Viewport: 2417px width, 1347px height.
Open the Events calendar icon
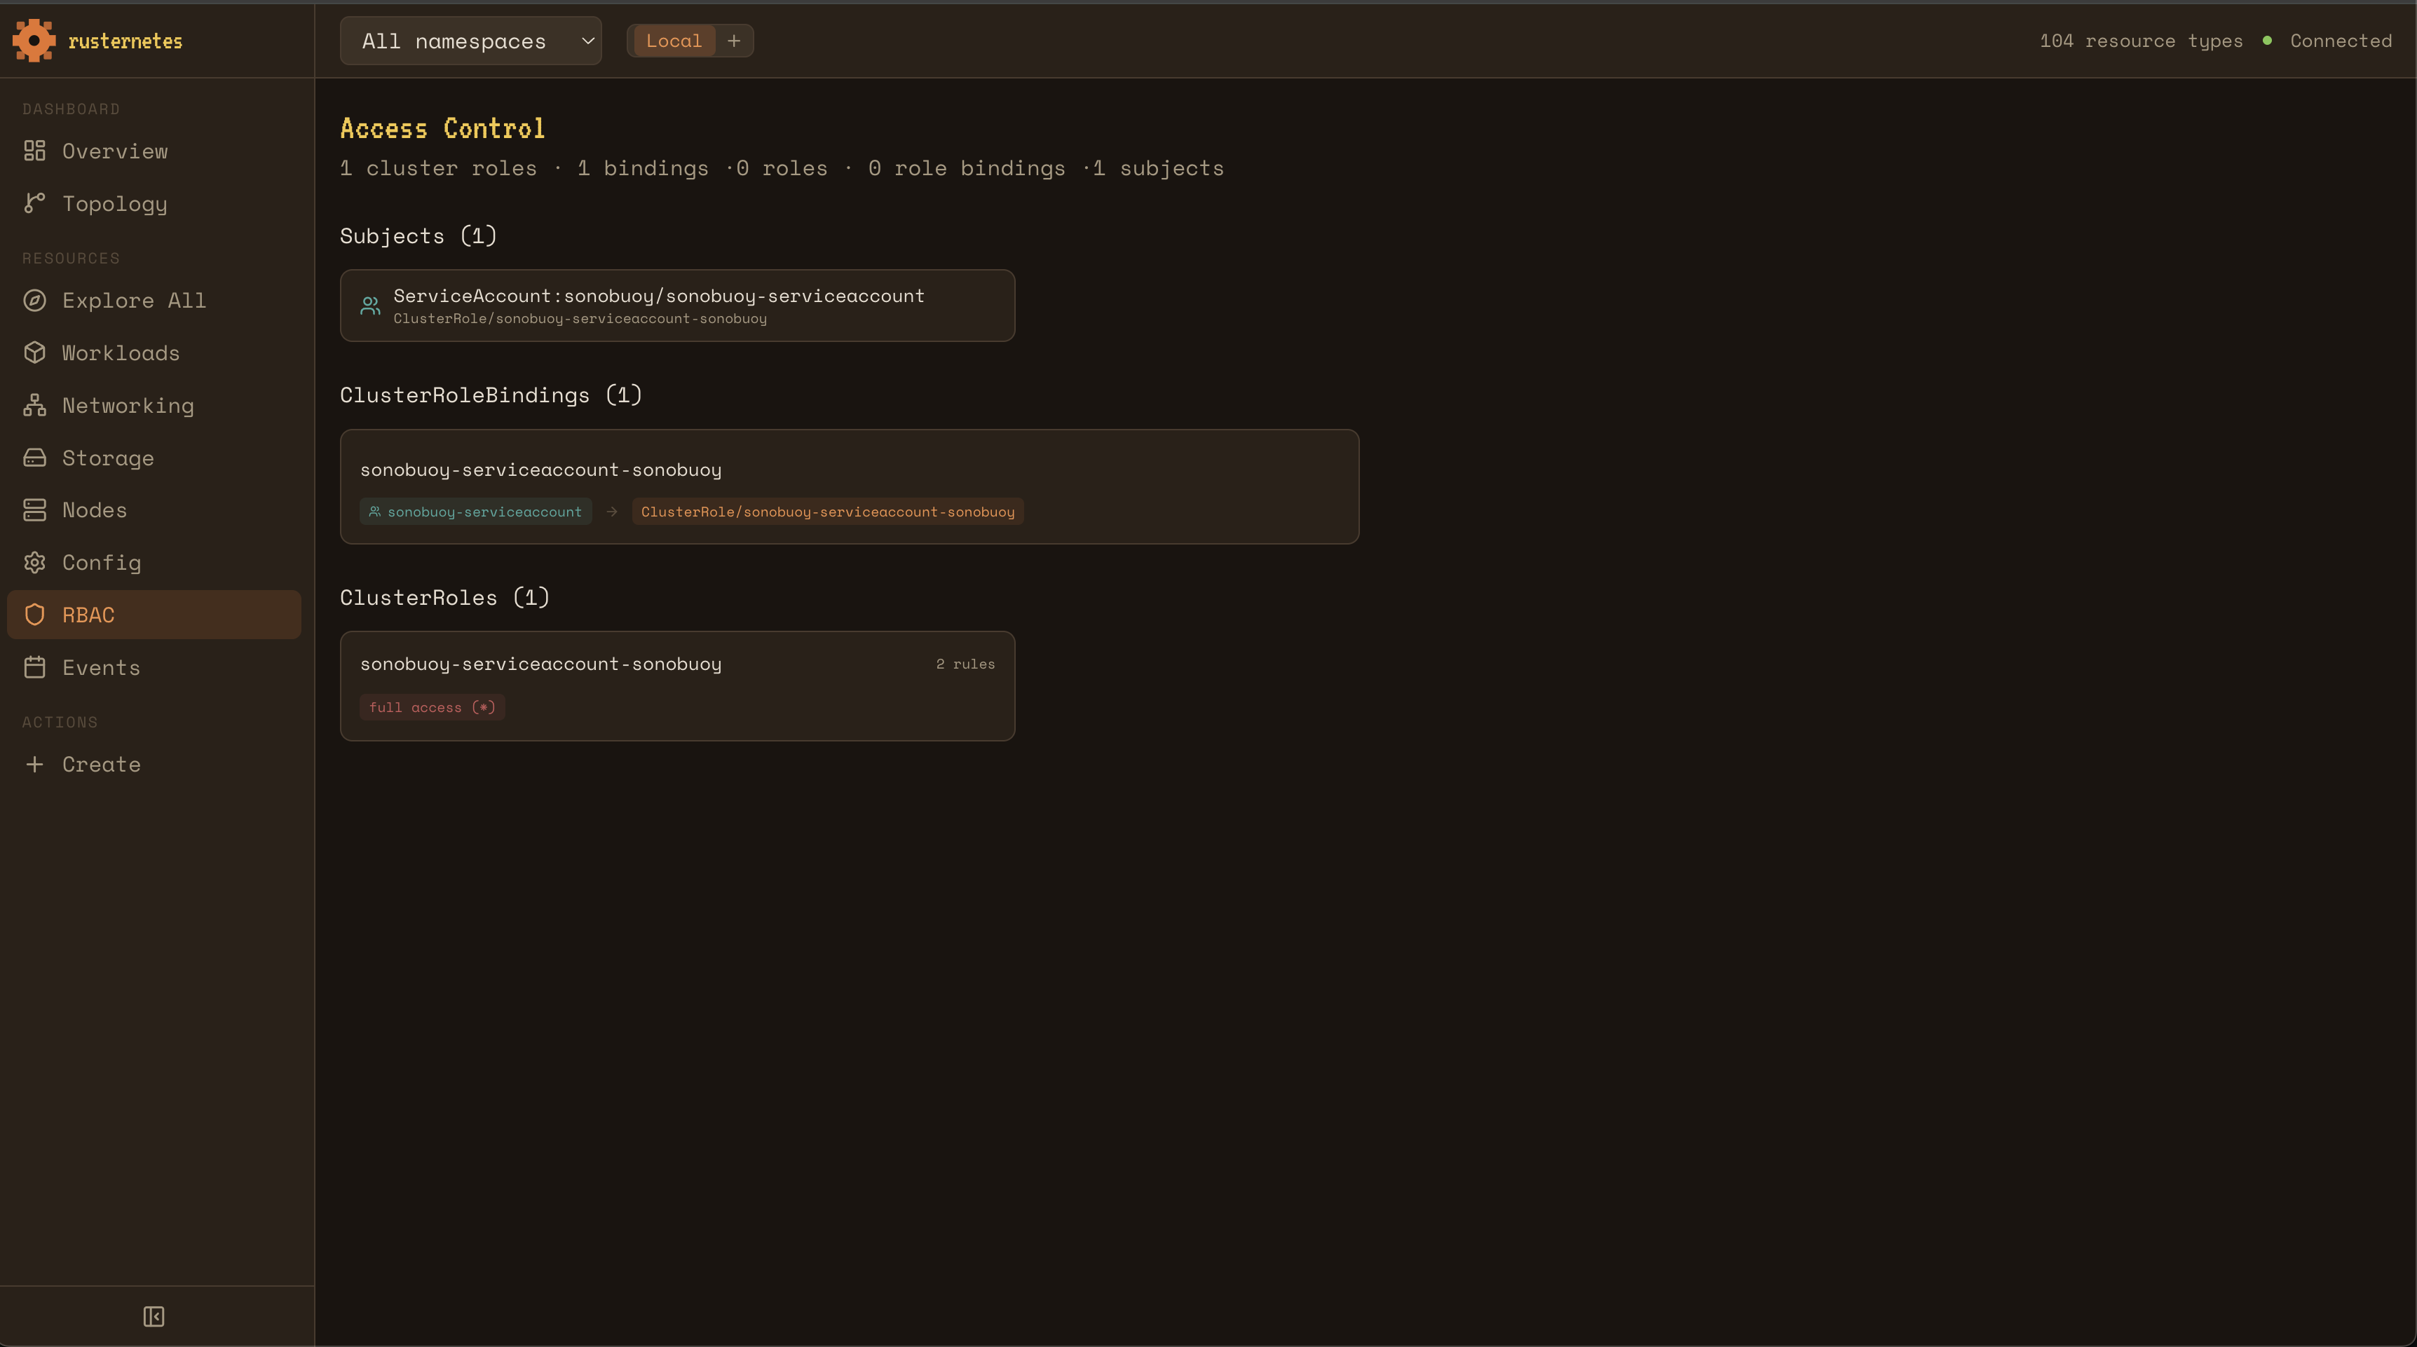[x=35, y=668]
